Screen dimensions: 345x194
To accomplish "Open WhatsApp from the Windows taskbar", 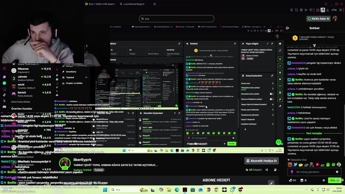I will 232,190.
